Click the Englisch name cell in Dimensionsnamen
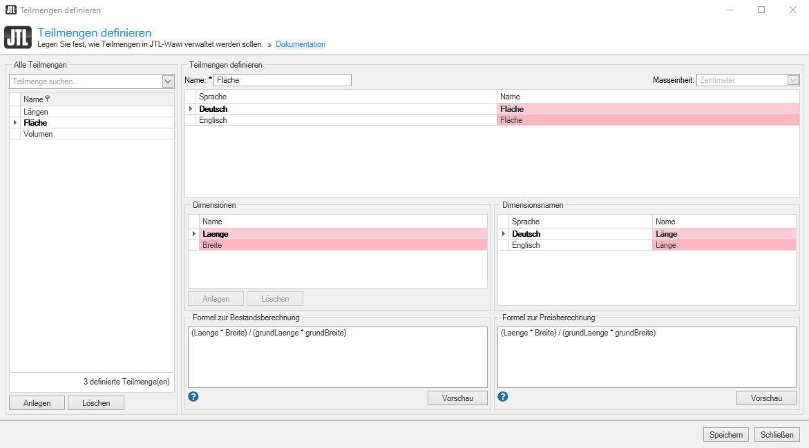The height and width of the screenshot is (448, 809). (x=723, y=245)
